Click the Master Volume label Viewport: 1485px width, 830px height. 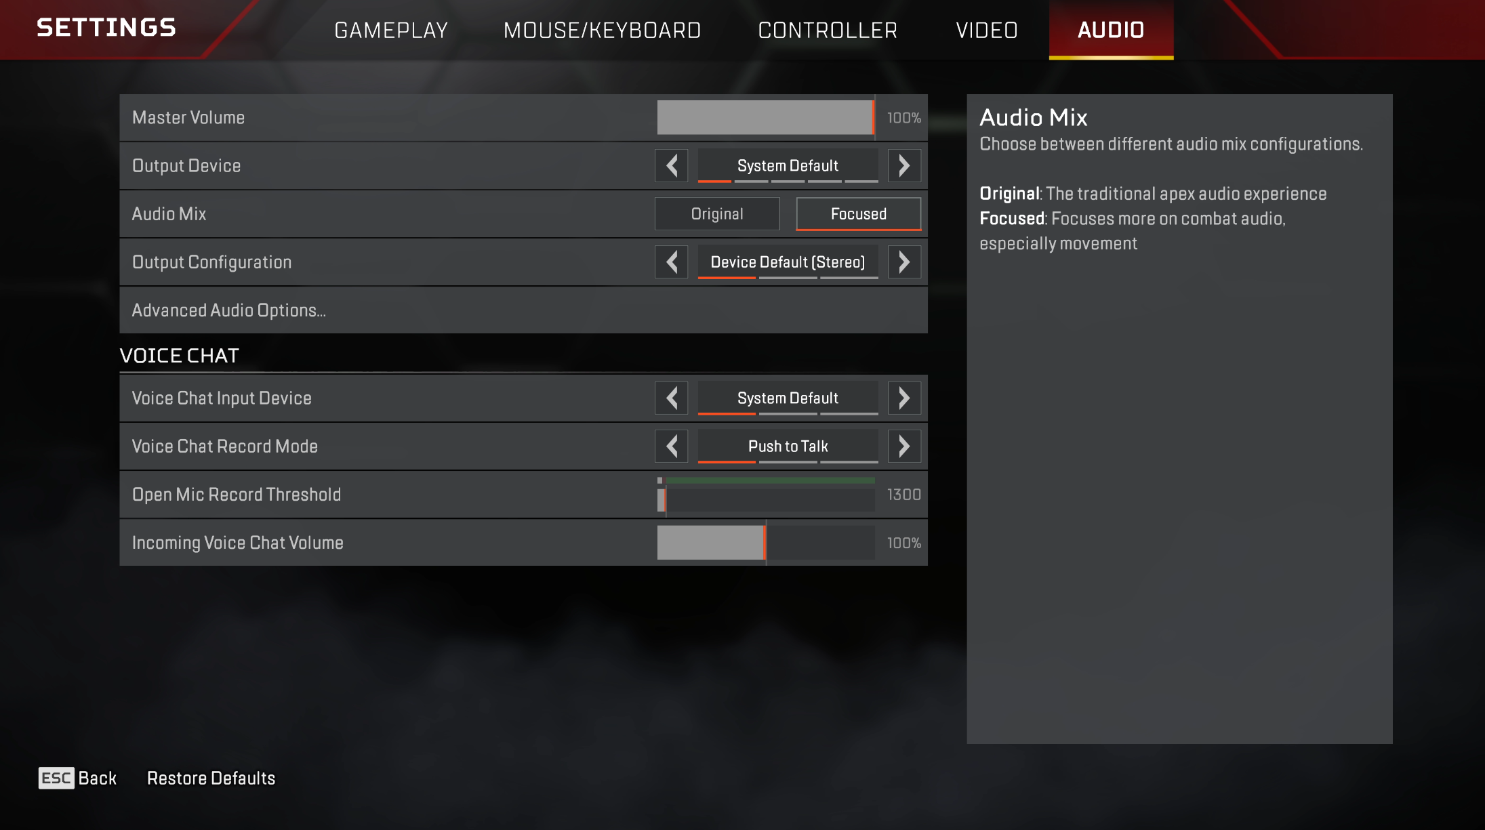pos(188,117)
